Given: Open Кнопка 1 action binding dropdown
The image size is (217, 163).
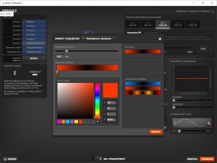Looking at the screenshot, I should pyautogui.click(x=34, y=22).
